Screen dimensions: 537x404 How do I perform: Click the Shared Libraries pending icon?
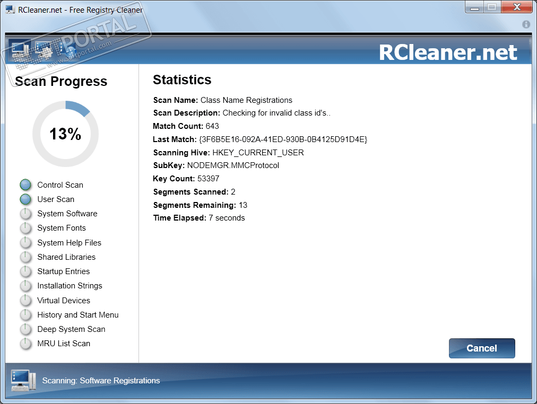(25, 257)
